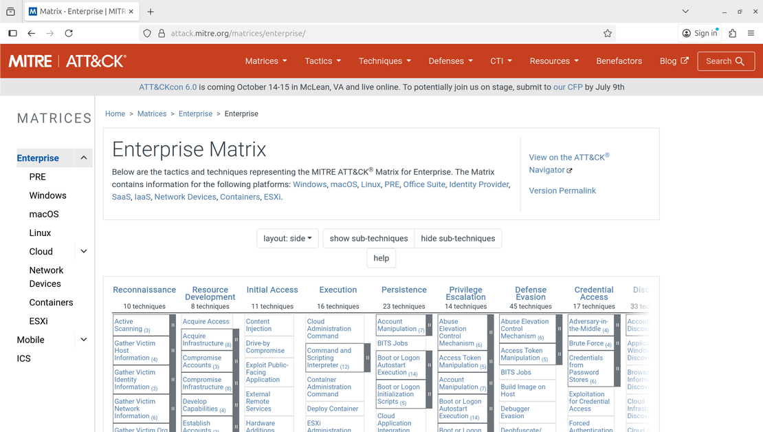Expand the Mobile sidebar section

tap(83, 339)
